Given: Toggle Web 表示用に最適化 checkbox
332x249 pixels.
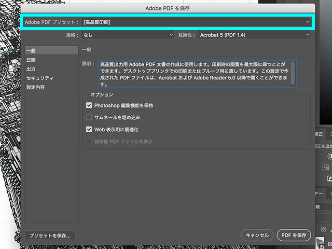Looking at the screenshot, I should pyautogui.click(x=89, y=129).
